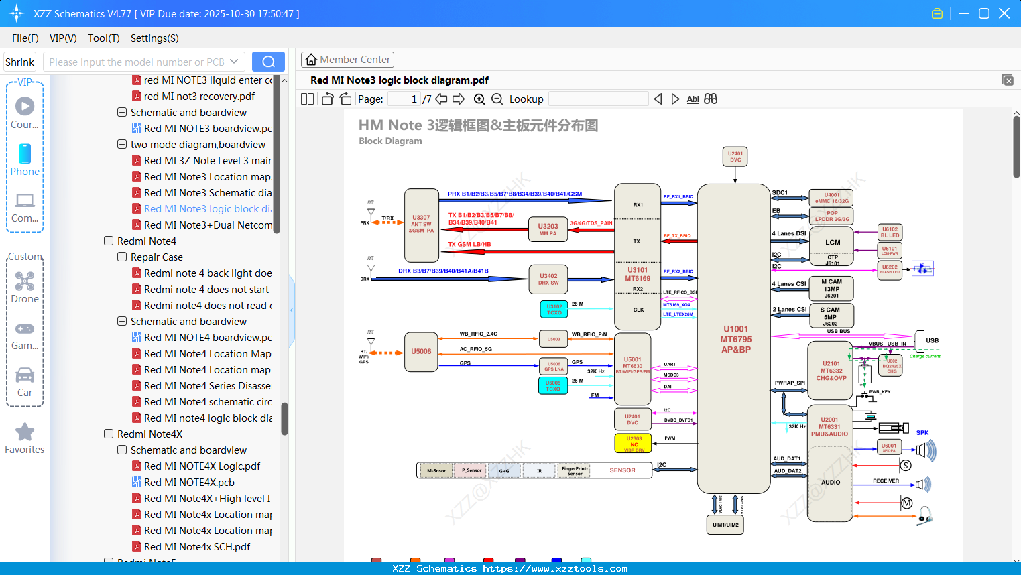Toggle the two-page split view icon
1021x575 pixels.
coord(307,99)
